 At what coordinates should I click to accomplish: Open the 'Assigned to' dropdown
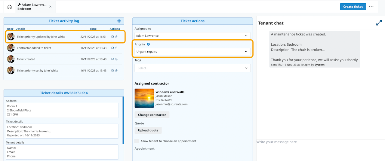(x=192, y=36)
